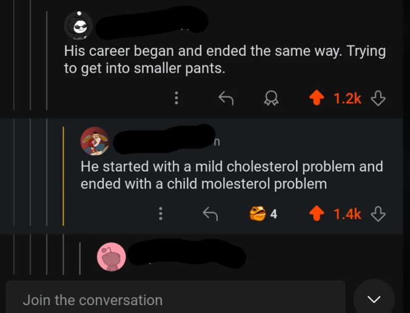The height and width of the screenshot is (313, 410).
Task: Open options menu on smaller pants comment
Action: [x=176, y=98]
